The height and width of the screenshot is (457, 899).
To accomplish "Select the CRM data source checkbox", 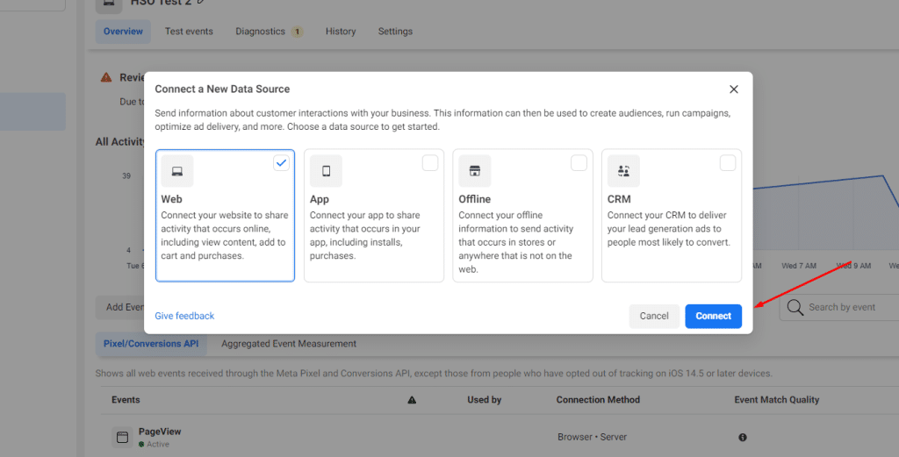I will point(728,163).
